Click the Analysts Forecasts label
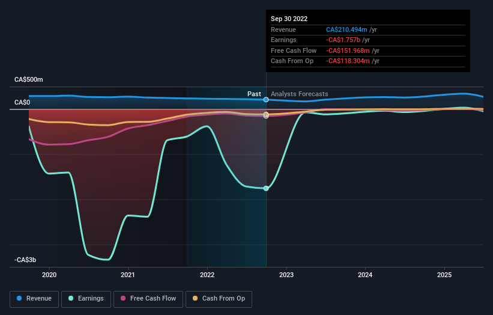Image resolution: width=493 pixels, height=315 pixels. (299, 94)
